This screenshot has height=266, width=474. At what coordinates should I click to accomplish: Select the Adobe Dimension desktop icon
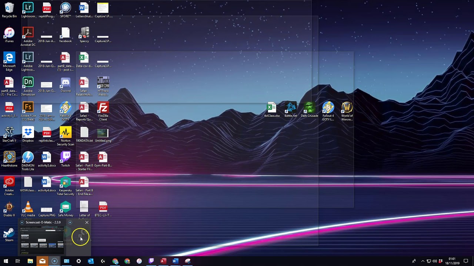pos(28,86)
